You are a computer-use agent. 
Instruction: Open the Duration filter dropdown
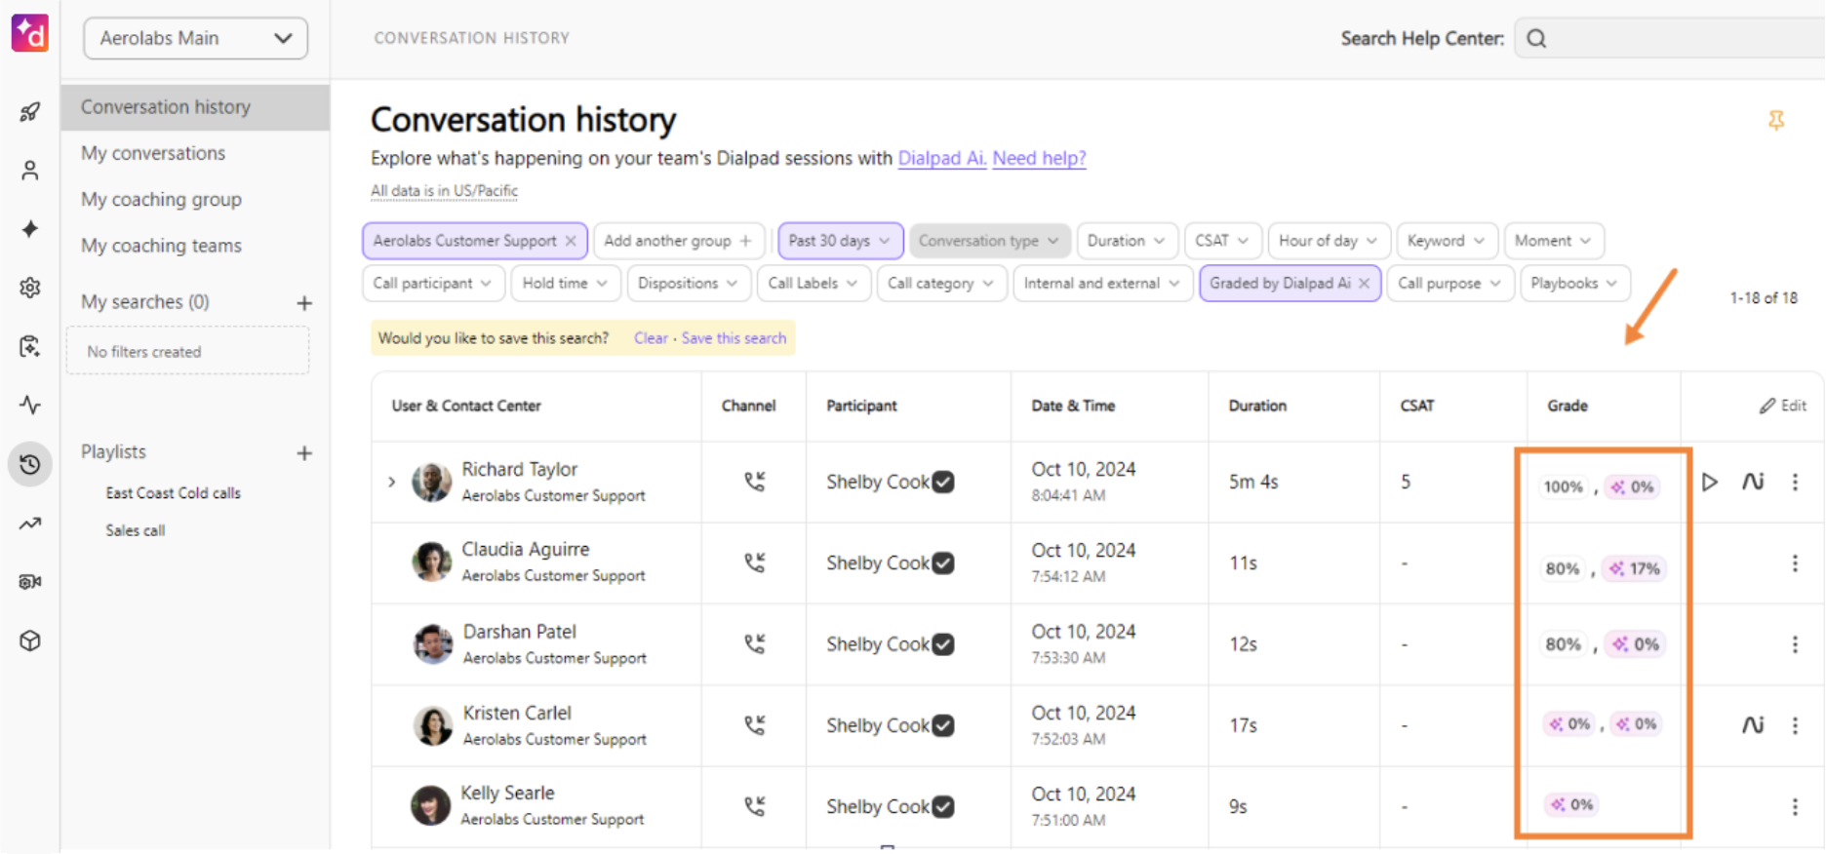pos(1126,241)
